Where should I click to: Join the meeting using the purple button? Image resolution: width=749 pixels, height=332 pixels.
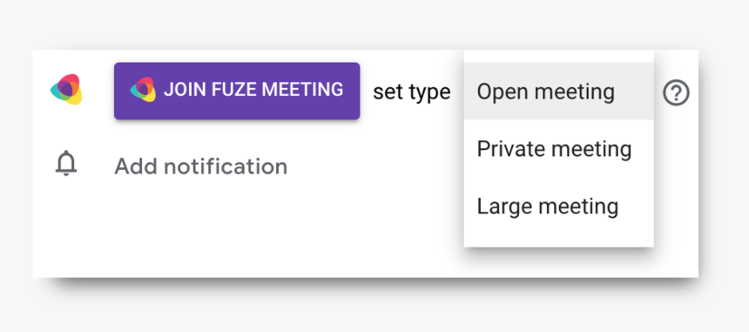pos(237,91)
